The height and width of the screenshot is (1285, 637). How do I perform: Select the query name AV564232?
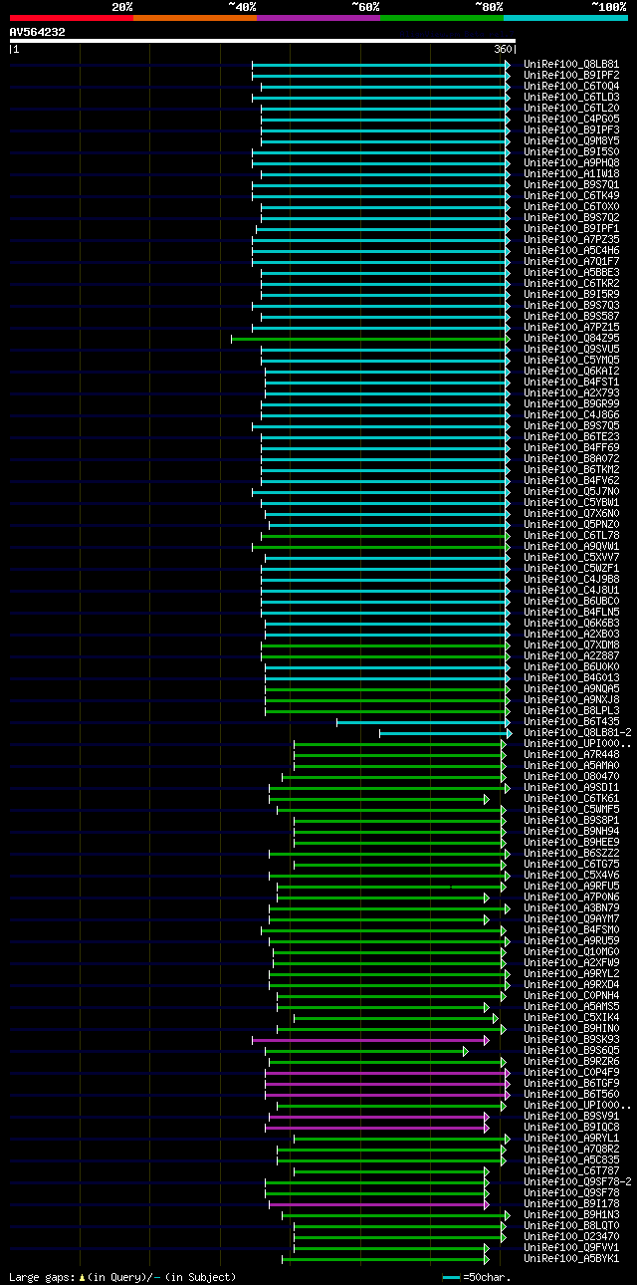(38, 32)
